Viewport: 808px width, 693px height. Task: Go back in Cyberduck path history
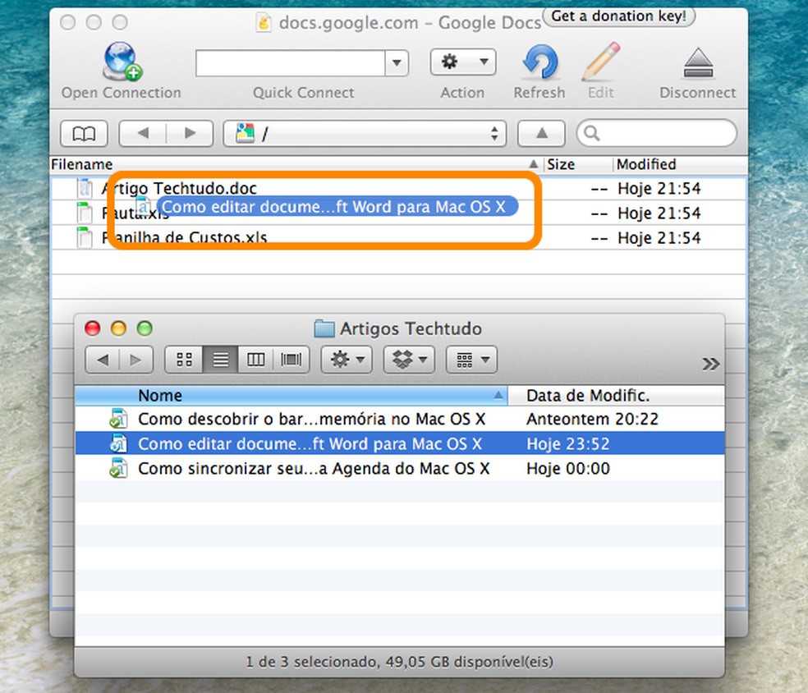tap(143, 134)
